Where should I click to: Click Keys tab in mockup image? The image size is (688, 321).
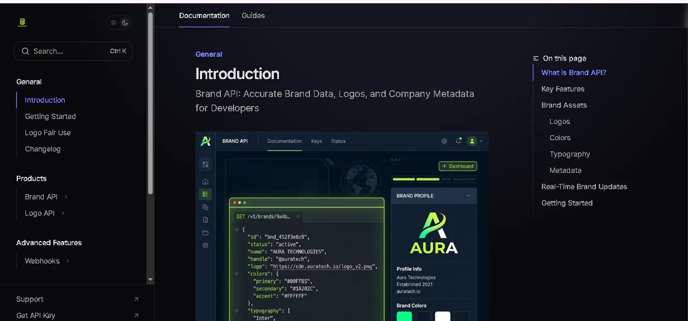(x=316, y=141)
